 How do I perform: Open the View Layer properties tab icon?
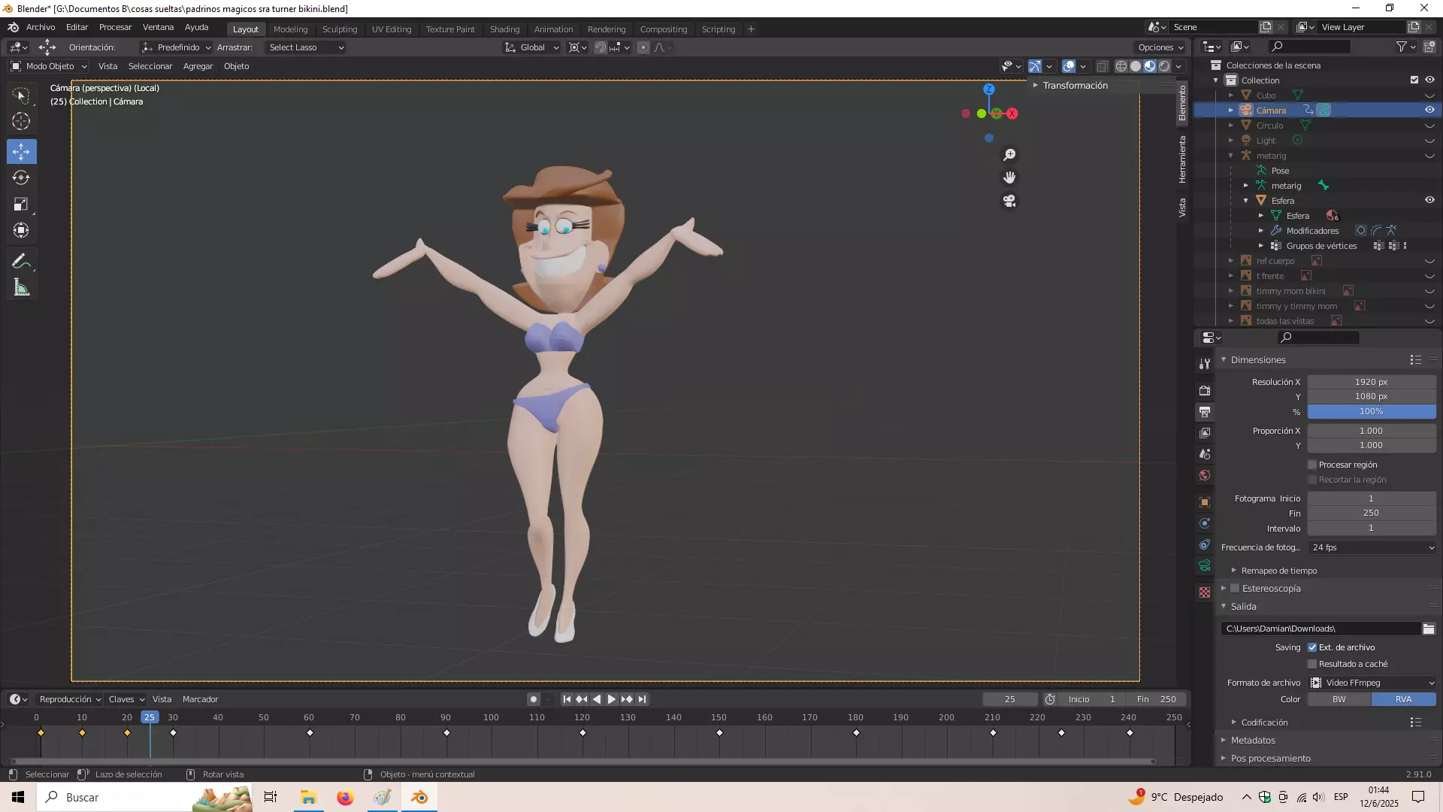coord(1205,433)
